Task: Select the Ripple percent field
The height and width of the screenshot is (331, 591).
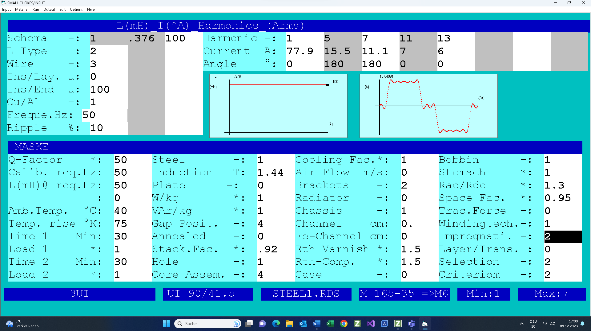Action: click(x=108, y=128)
